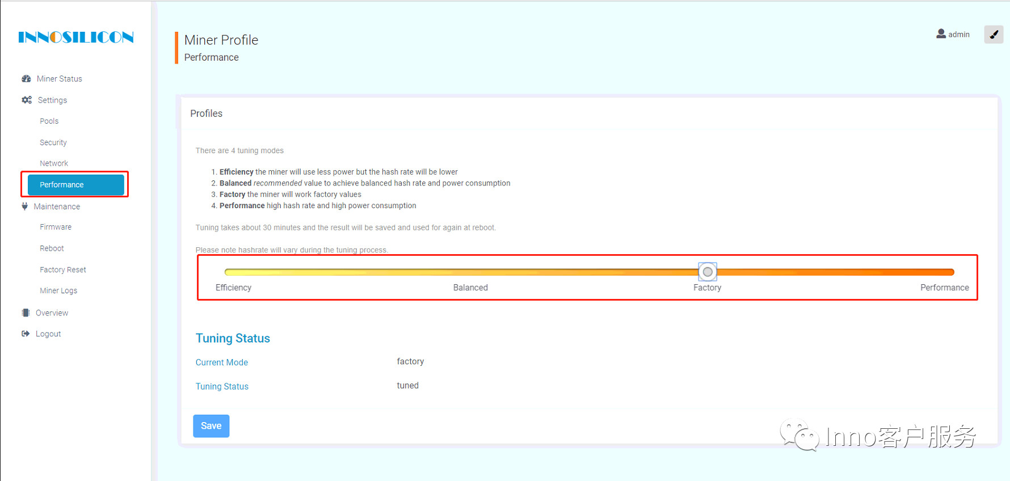1010x481 pixels.
Task: Expand the Maintenance menu section
Action: tap(57, 206)
